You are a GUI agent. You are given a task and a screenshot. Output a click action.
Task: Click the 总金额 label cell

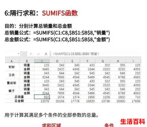[x=19, y=101]
